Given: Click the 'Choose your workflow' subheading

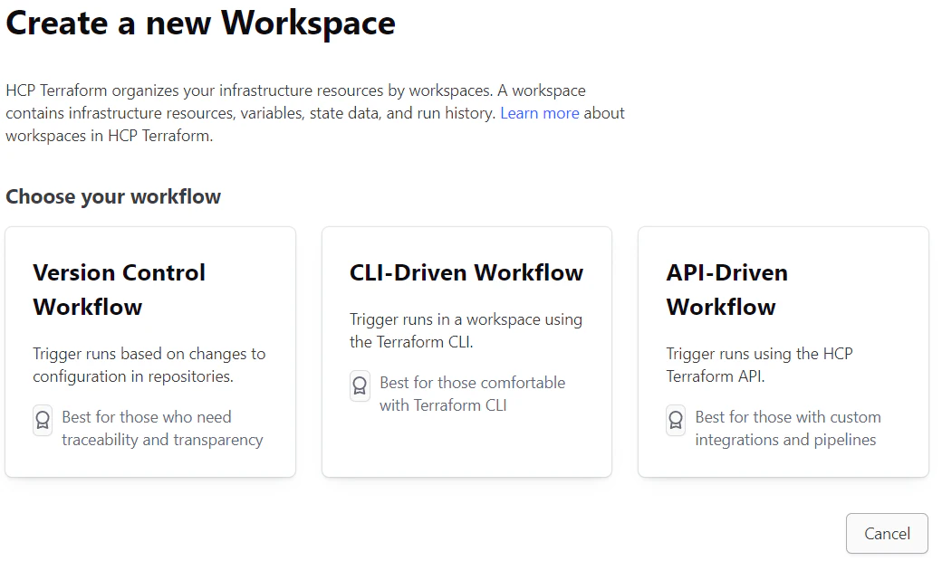Looking at the screenshot, I should pyautogui.click(x=113, y=196).
